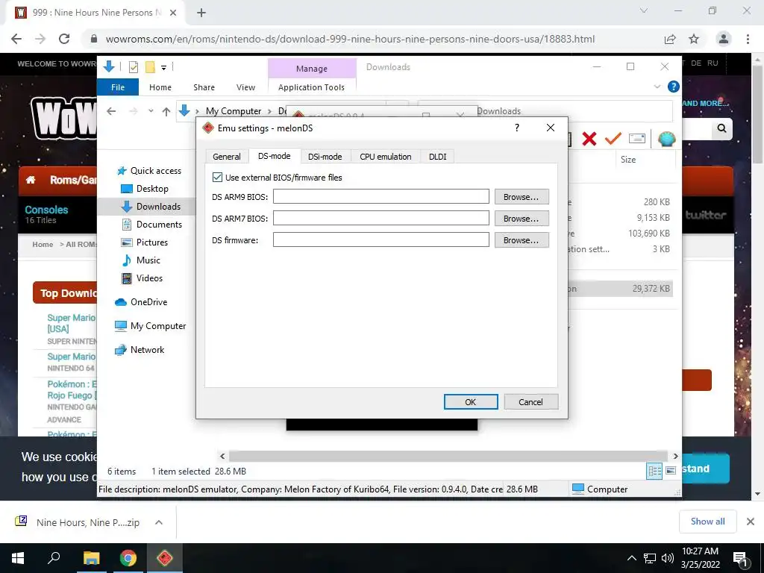
Task: Click the red X delete icon
Action: pyautogui.click(x=589, y=139)
